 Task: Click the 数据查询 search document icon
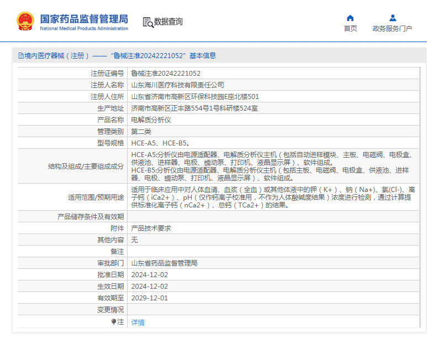point(148,22)
